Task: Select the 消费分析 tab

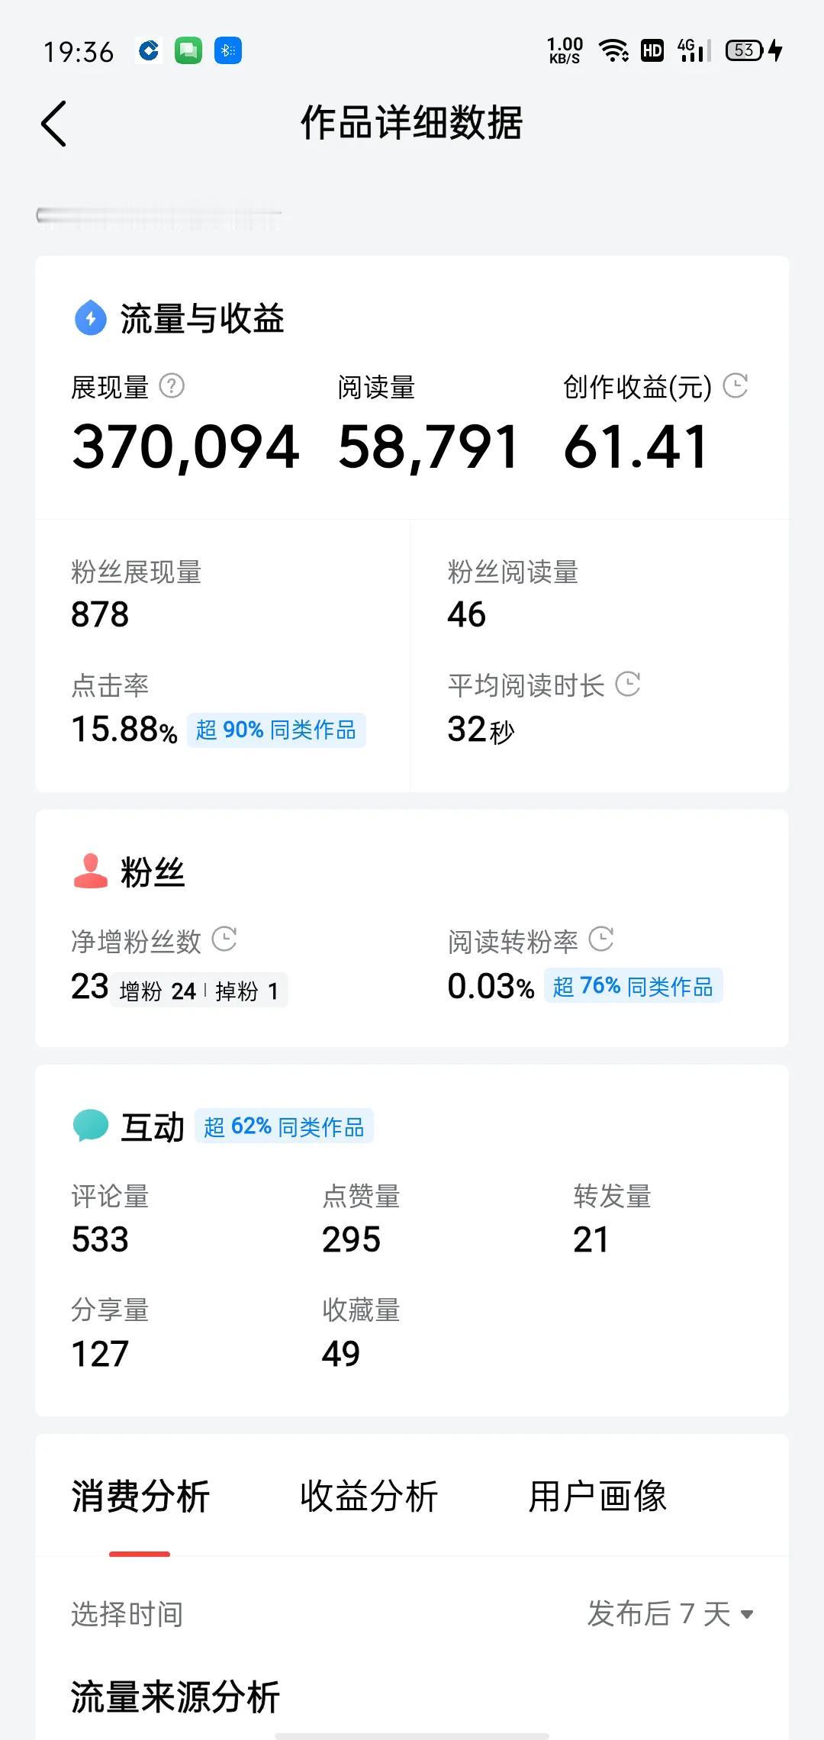Action: click(140, 1496)
